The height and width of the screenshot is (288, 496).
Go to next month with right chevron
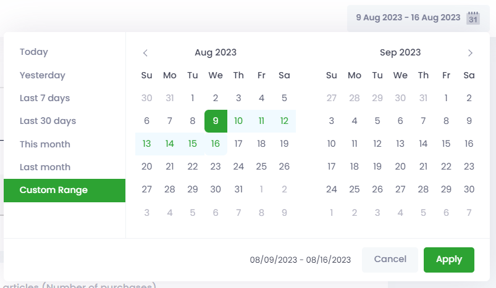click(470, 53)
